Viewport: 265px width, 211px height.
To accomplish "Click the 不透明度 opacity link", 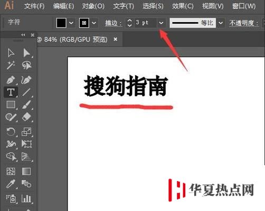I will [244, 23].
